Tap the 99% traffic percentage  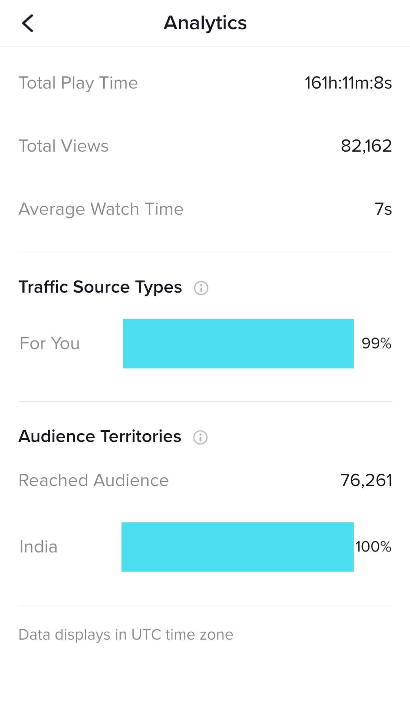click(376, 343)
